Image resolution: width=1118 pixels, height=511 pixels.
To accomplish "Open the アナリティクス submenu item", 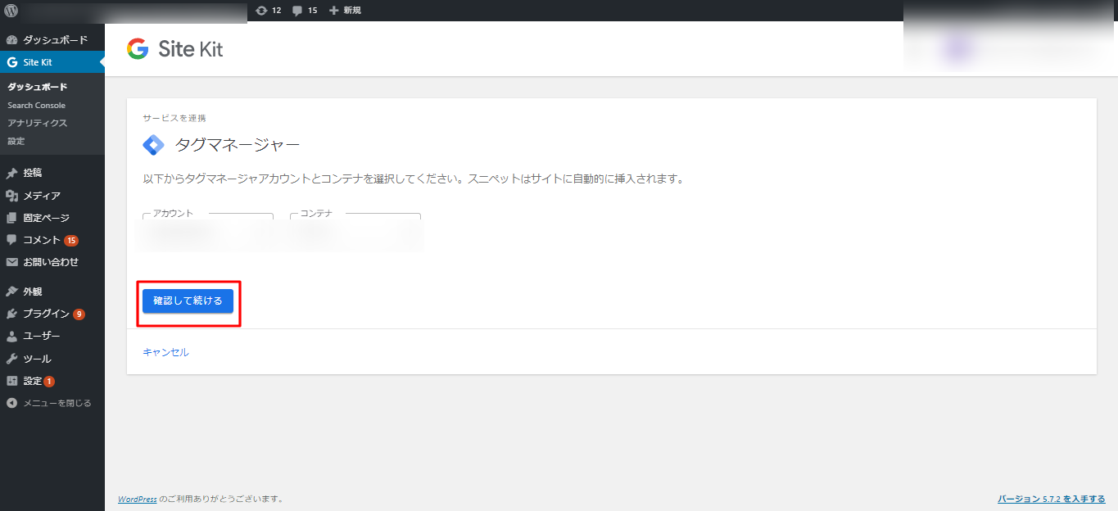I will [x=38, y=123].
